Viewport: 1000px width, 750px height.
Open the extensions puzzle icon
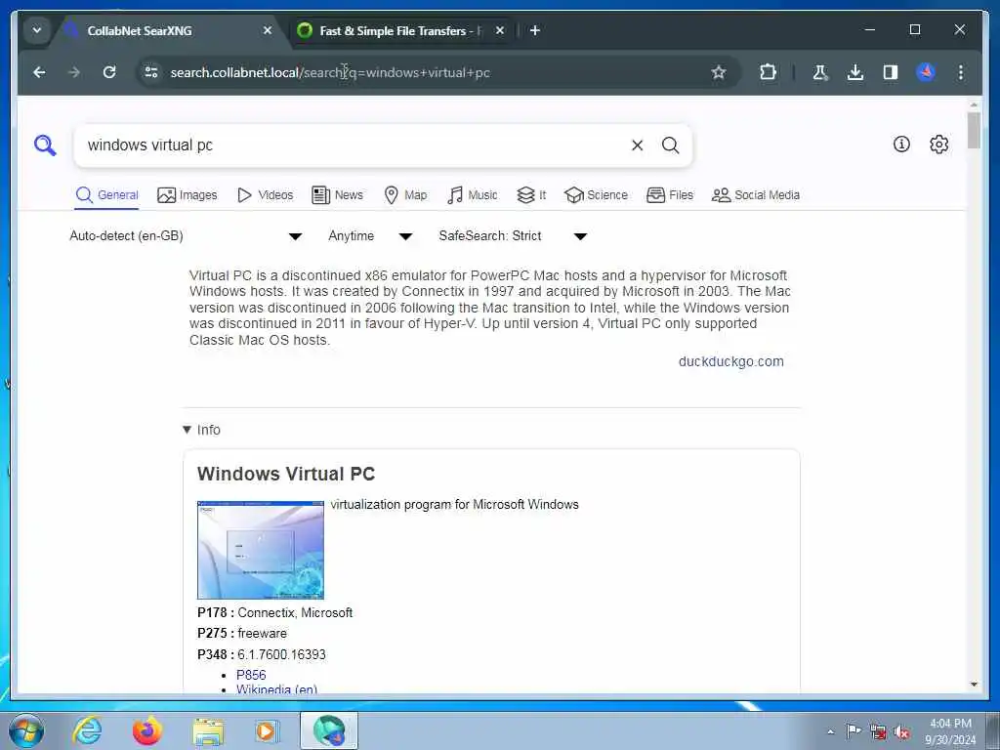point(768,72)
